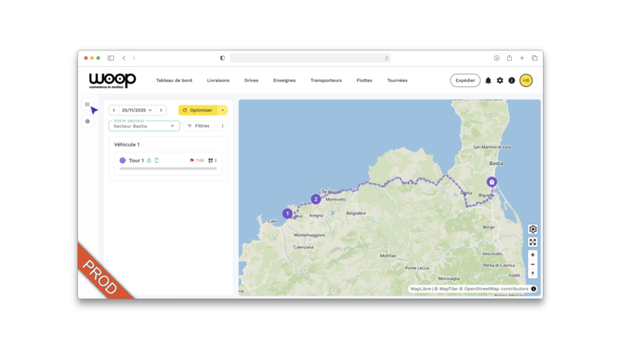Zoom out on the map
Screen dimensions: 621x349
[533, 264]
